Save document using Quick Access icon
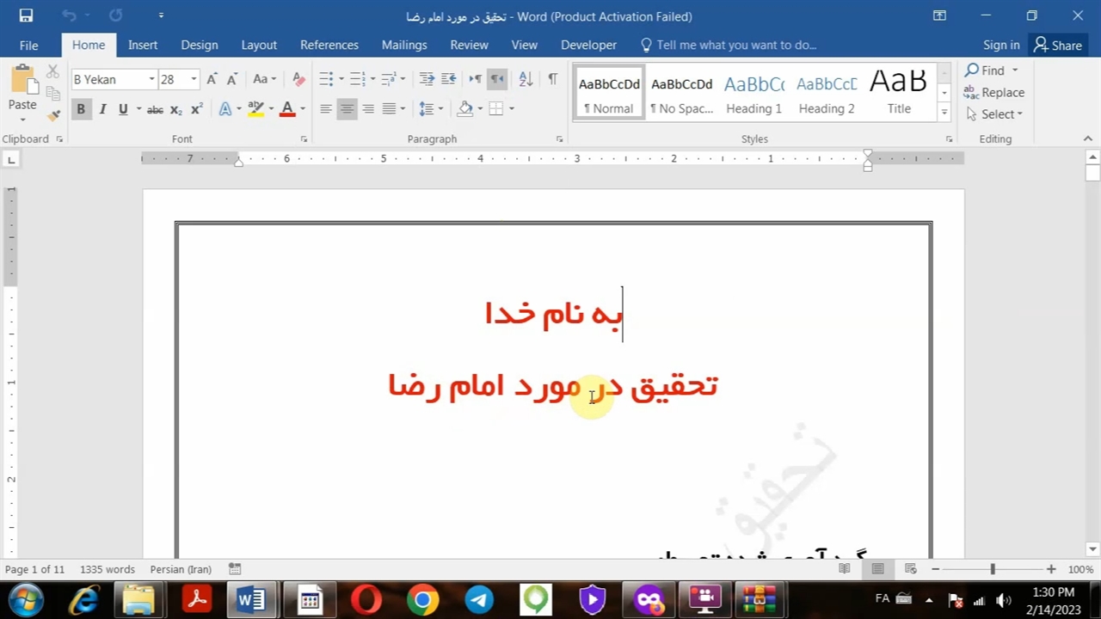Screen dimensions: 1101x619 [26, 15]
